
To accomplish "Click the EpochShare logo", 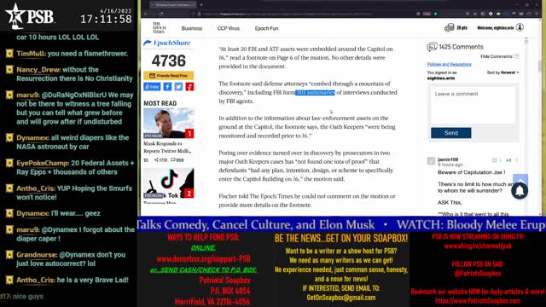I will coord(167,43).
